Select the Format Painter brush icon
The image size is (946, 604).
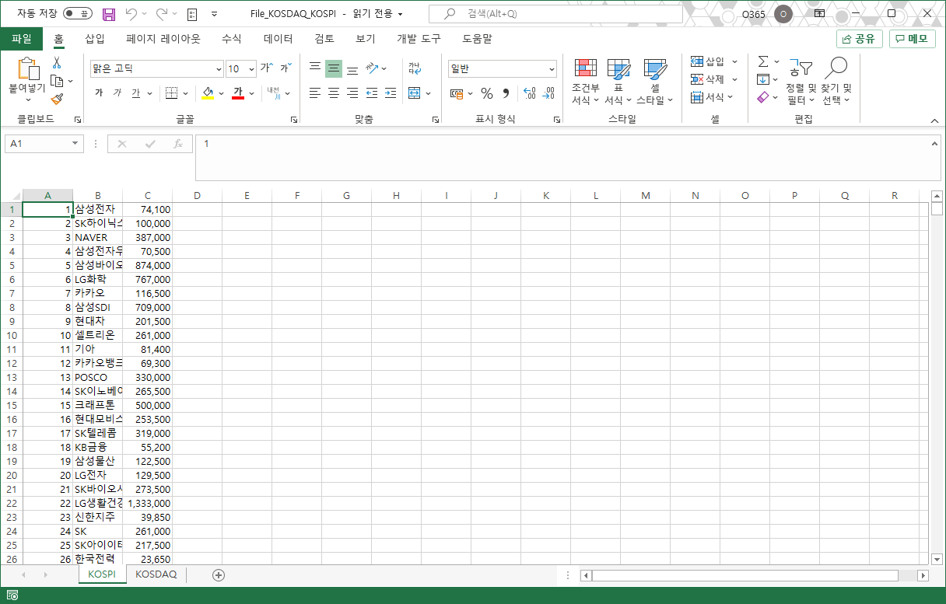tap(57, 99)
